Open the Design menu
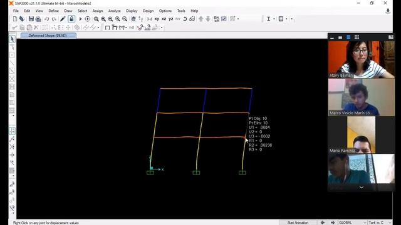This screenshot has width=401, height=225. coord(148,11)
